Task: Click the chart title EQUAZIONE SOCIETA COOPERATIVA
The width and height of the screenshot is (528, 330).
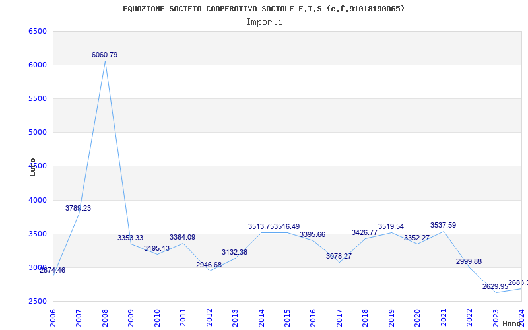Action: click(264, 9)
